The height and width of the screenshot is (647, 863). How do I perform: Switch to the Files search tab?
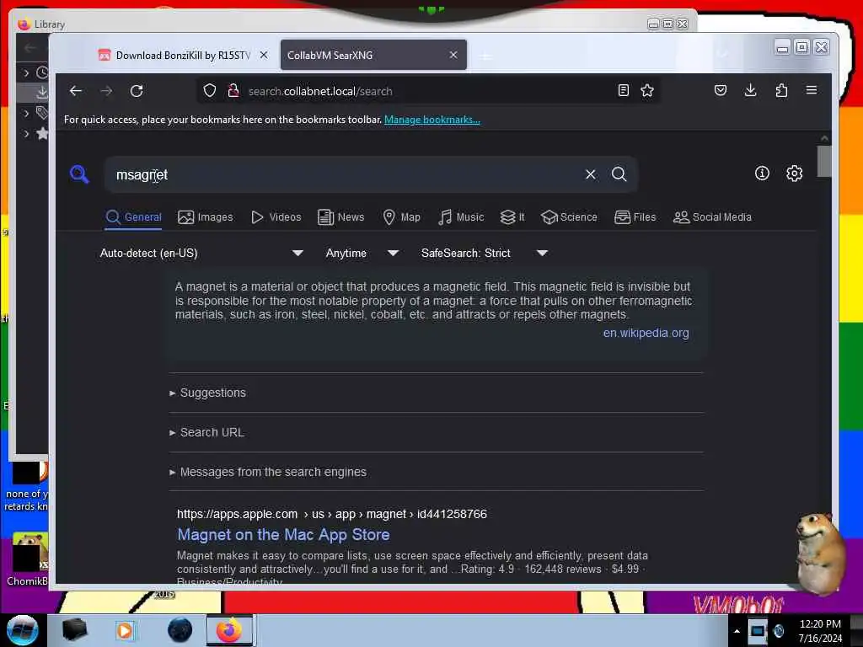(635, 217)
